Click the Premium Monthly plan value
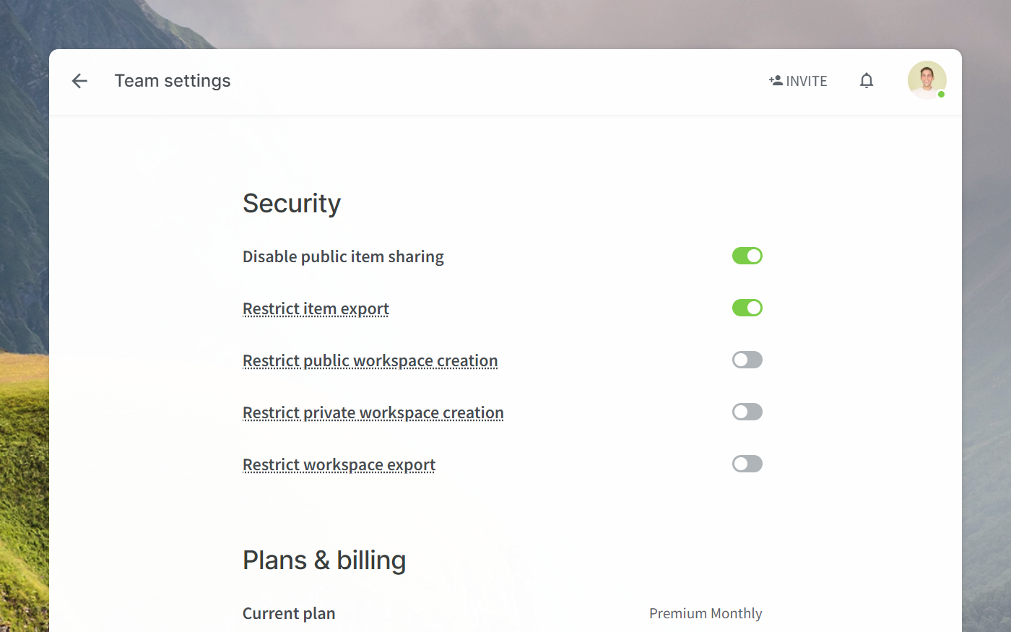 [x=706, y=613]
